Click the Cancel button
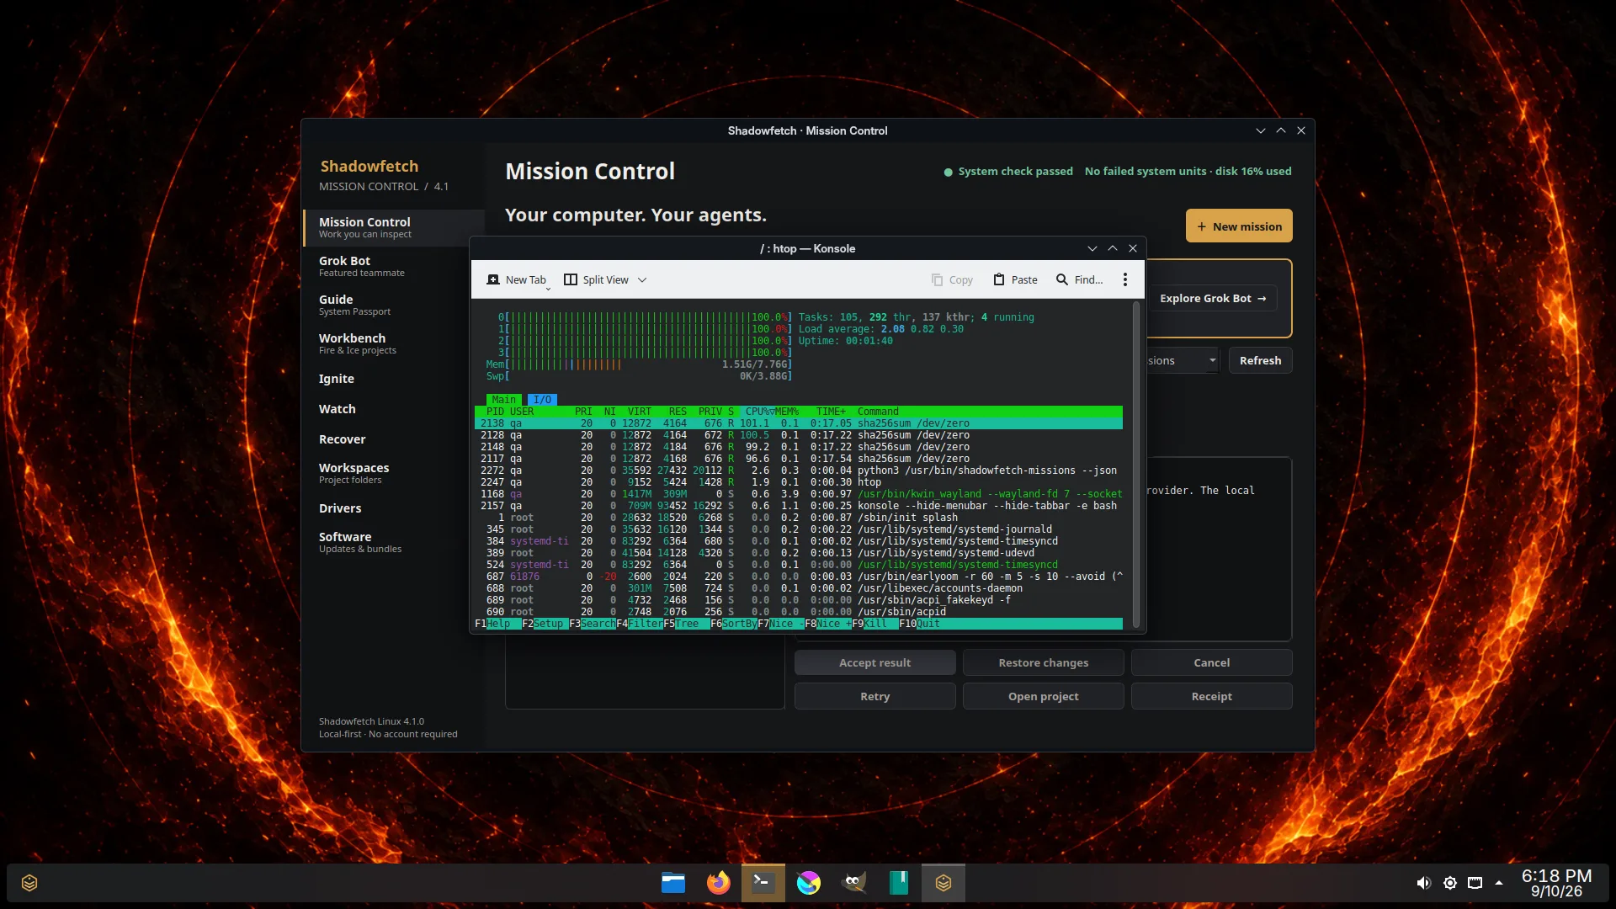The height and width of the screenshot is (909, 1616). (x=1211, y=662)
